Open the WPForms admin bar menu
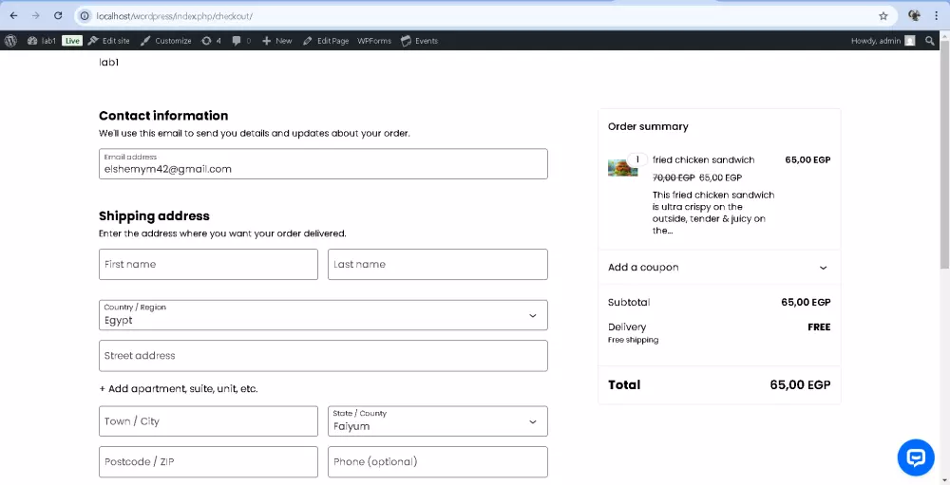 point(374,41)
